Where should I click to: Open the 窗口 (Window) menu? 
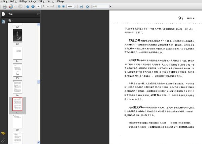51,1
